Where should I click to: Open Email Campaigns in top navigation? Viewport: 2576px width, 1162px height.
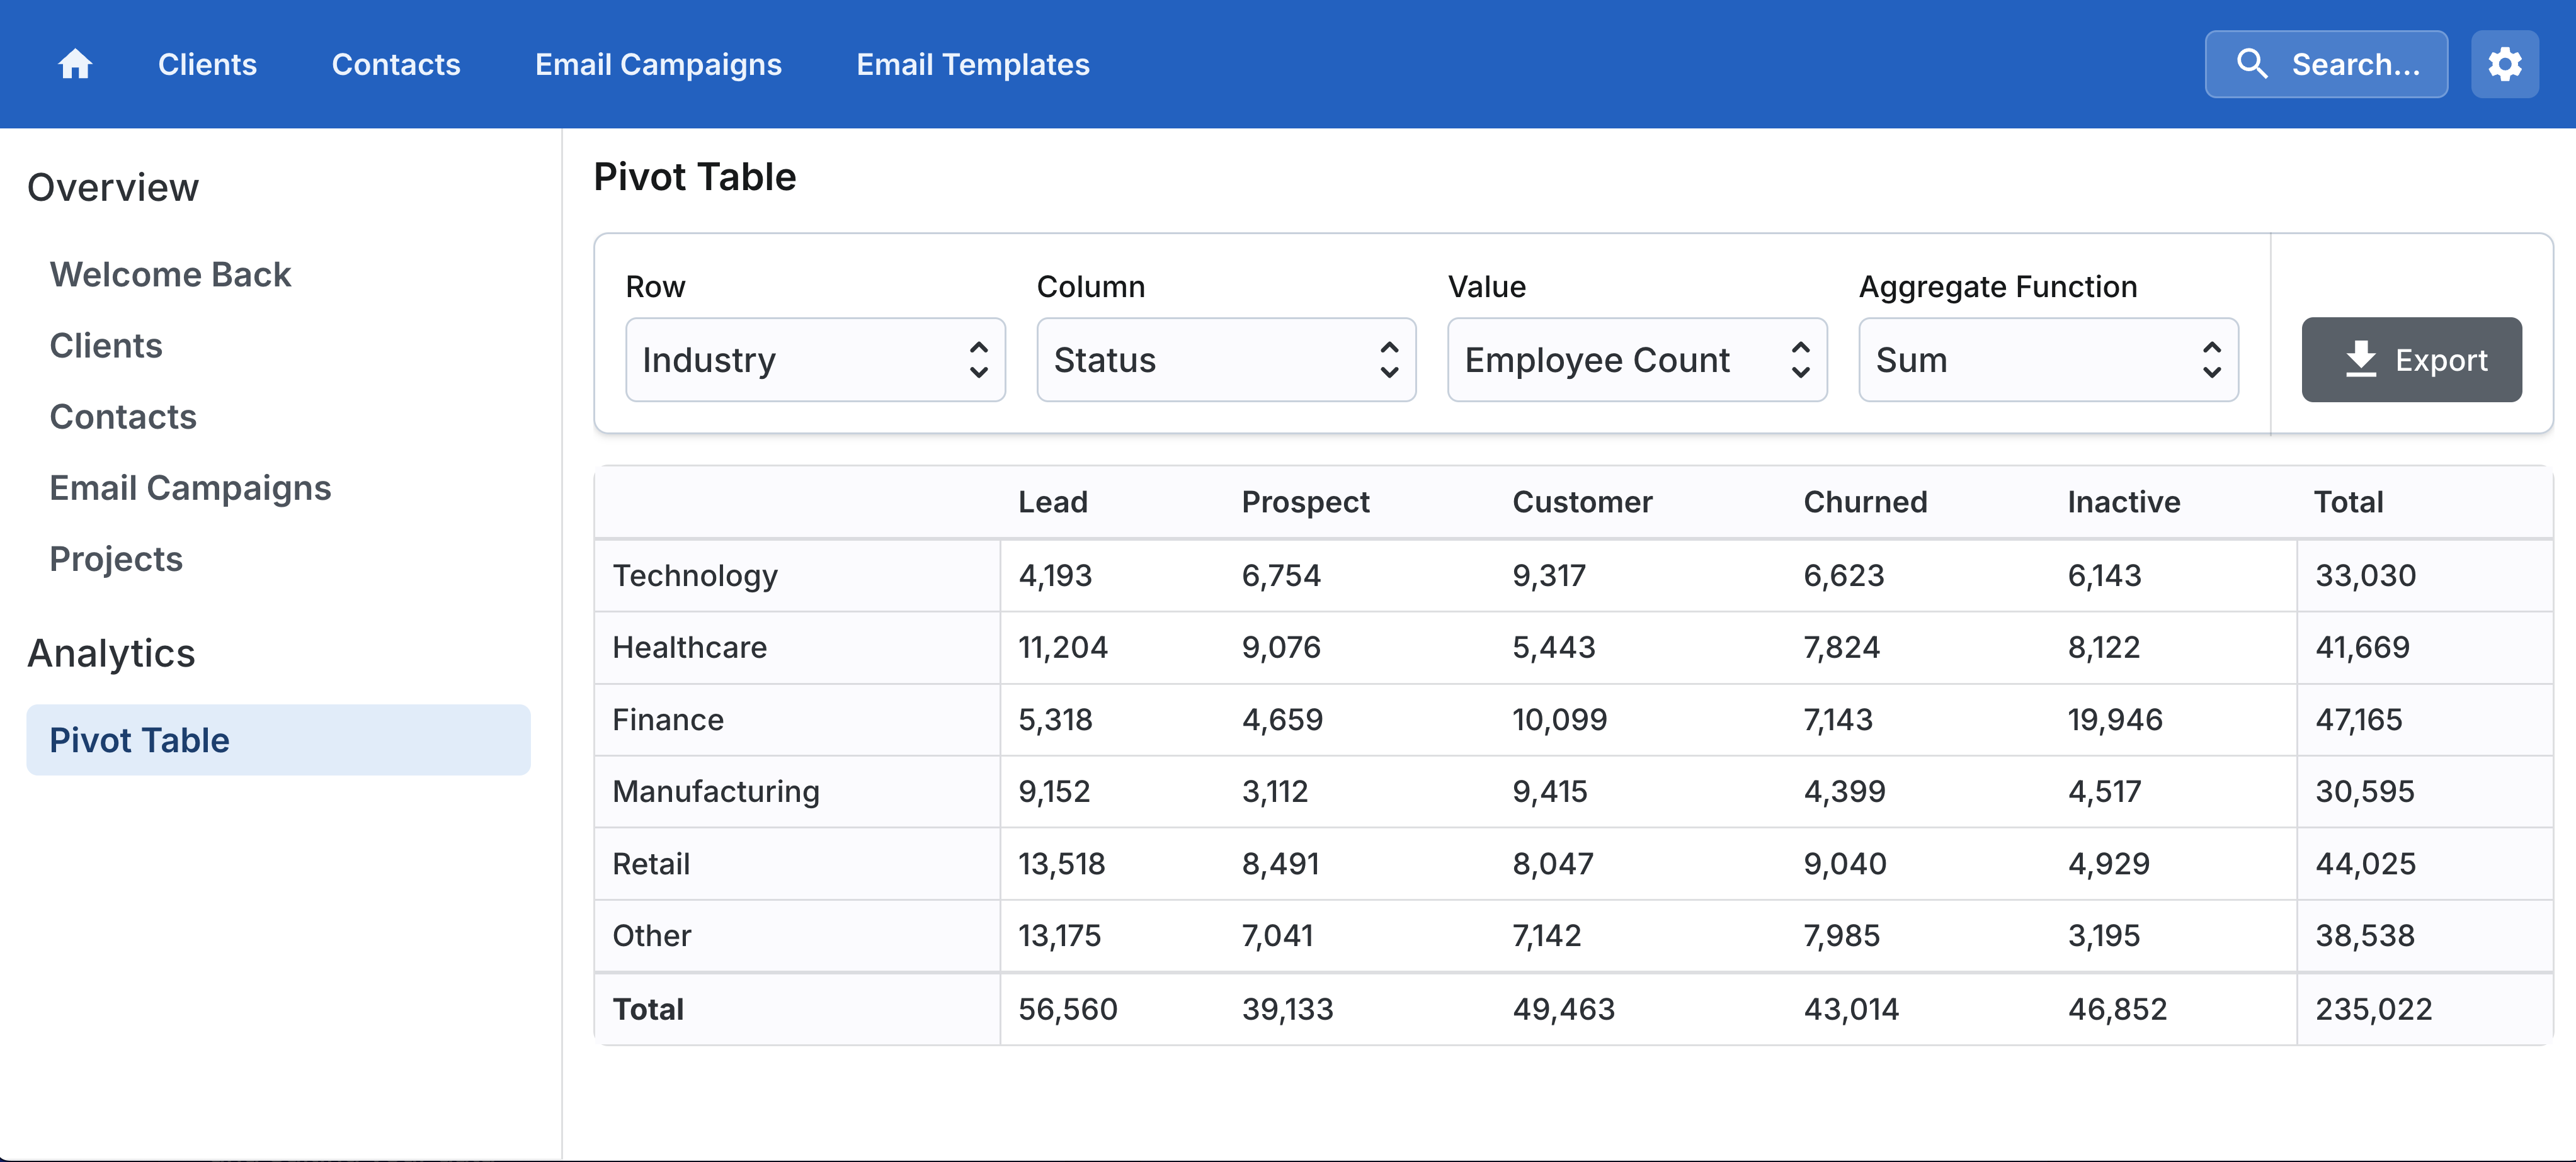click(x=658, y=64)
